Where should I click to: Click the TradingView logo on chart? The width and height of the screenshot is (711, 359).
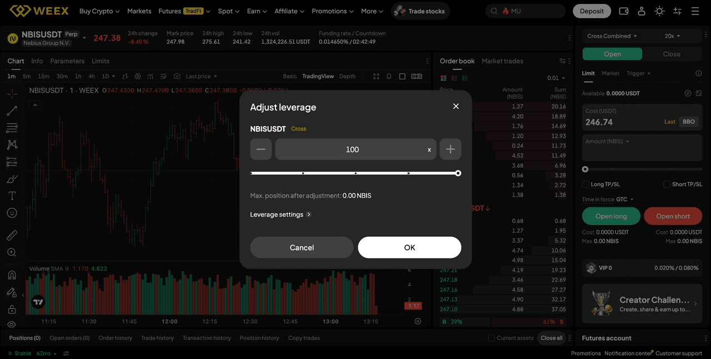click(38, 302)
